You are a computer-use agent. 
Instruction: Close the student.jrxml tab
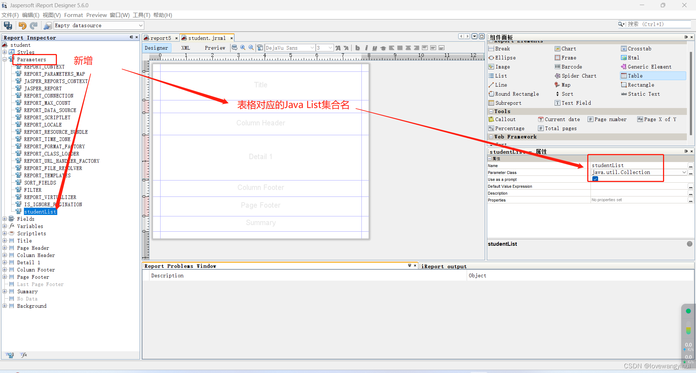pyautogui.click(x=232, y=38)
